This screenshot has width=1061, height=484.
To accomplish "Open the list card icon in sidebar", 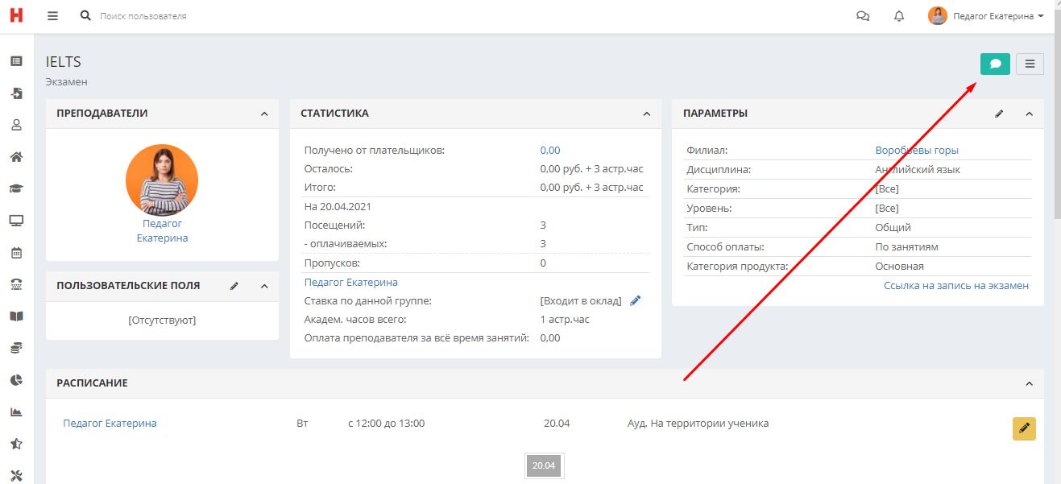I will point(16,61).
